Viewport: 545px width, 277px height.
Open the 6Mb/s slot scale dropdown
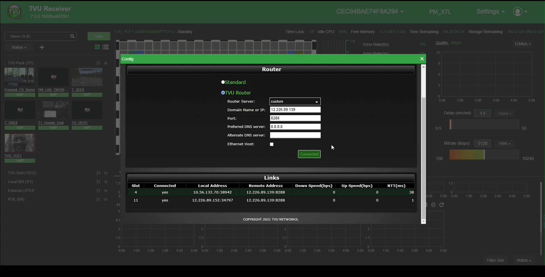click(524, 260)
